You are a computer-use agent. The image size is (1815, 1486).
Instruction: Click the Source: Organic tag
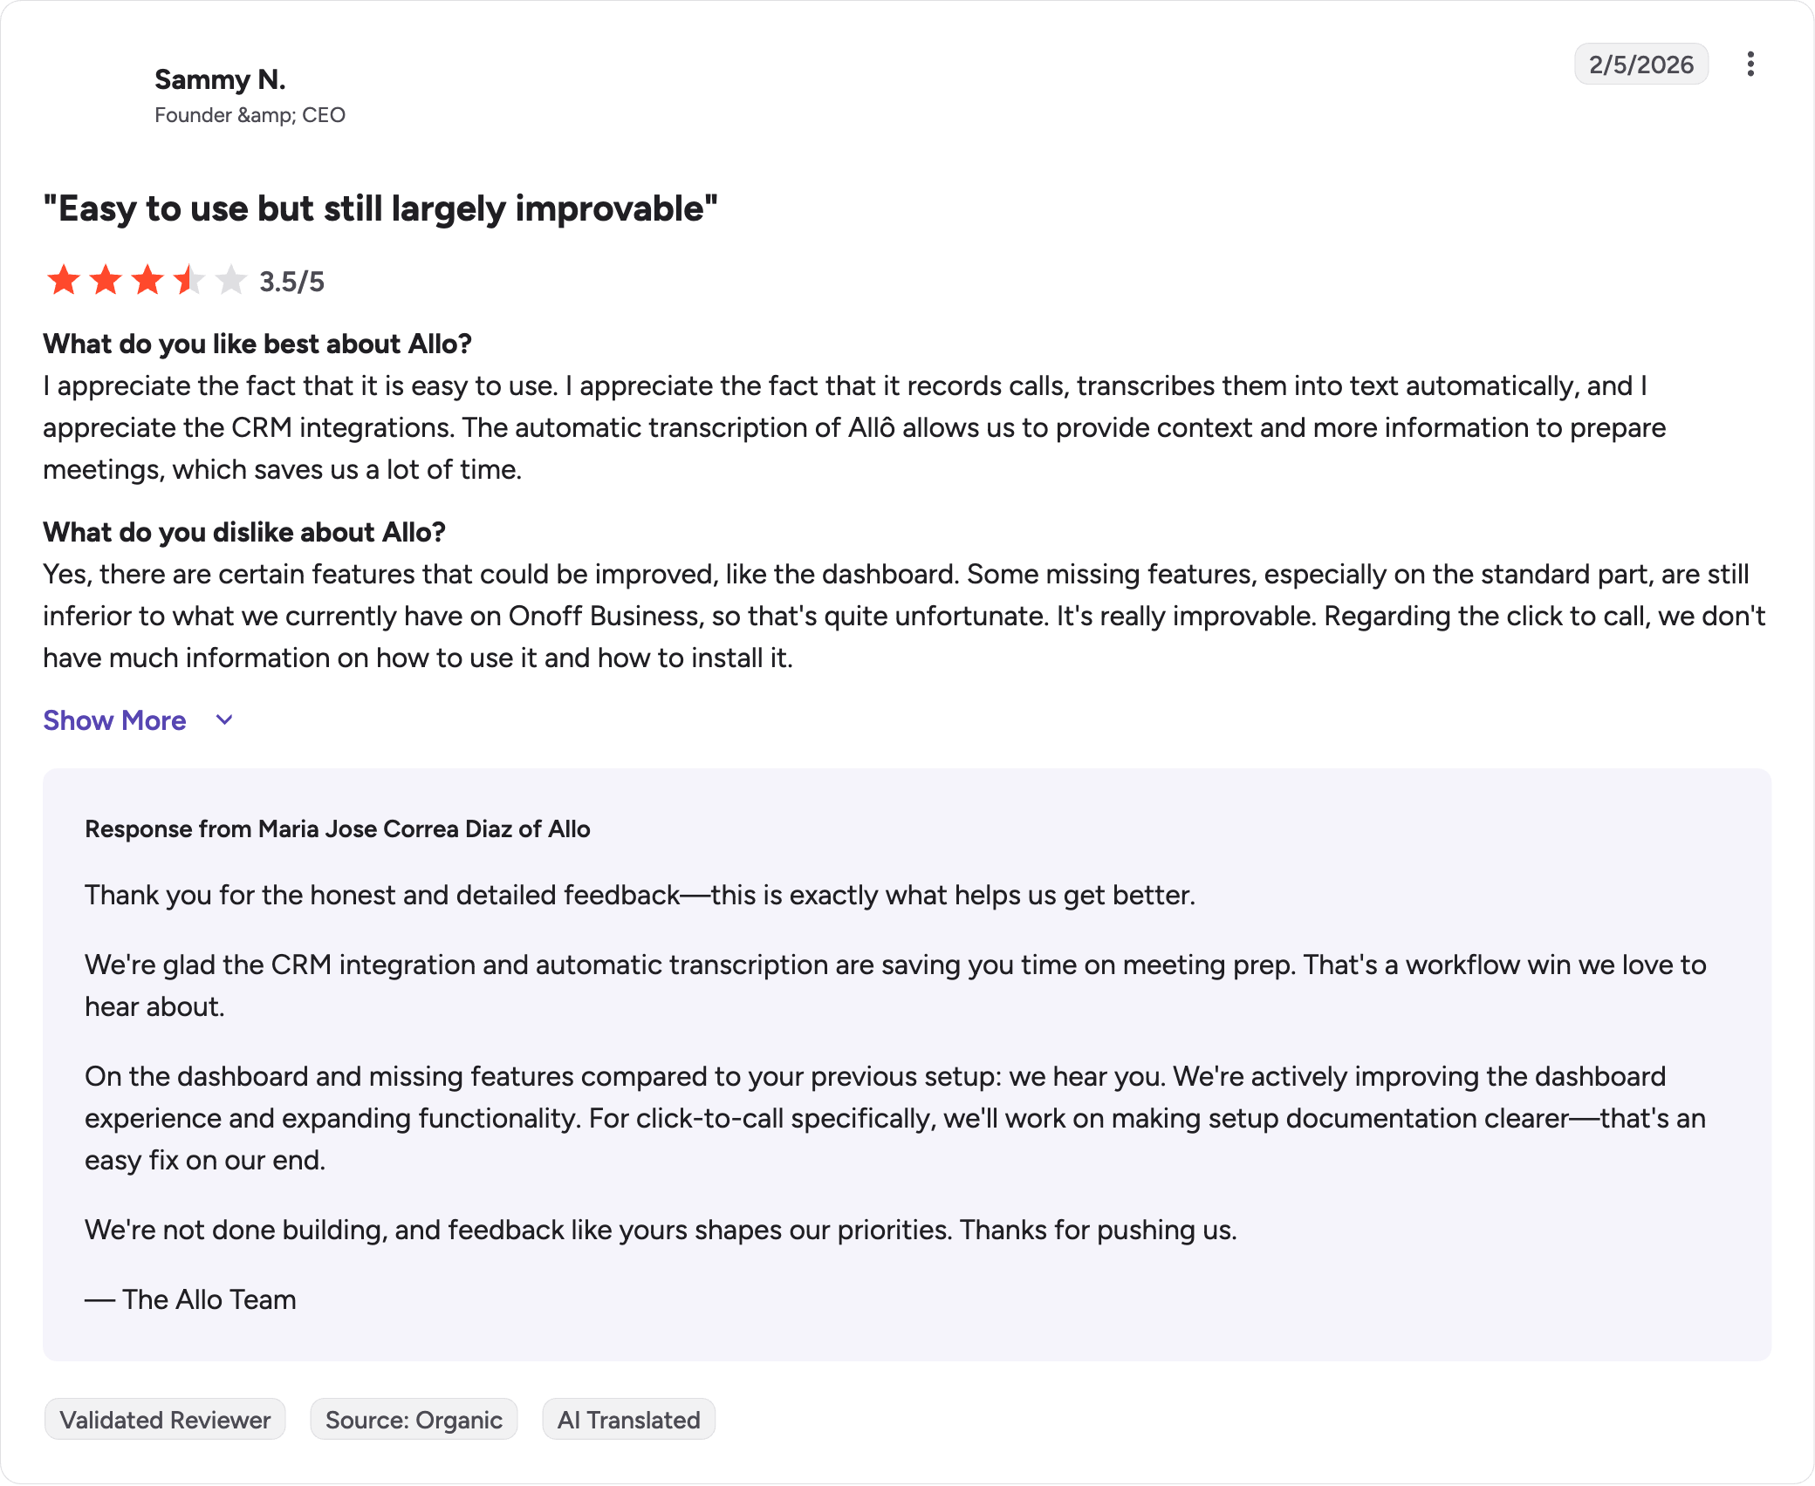414,1420
